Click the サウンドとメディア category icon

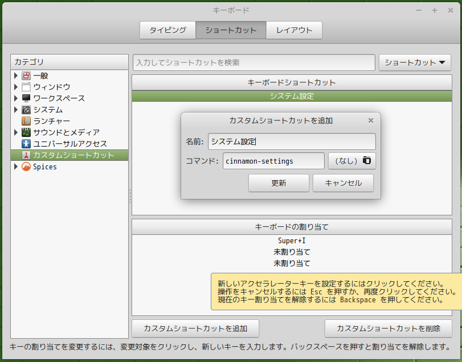point(26,132)
